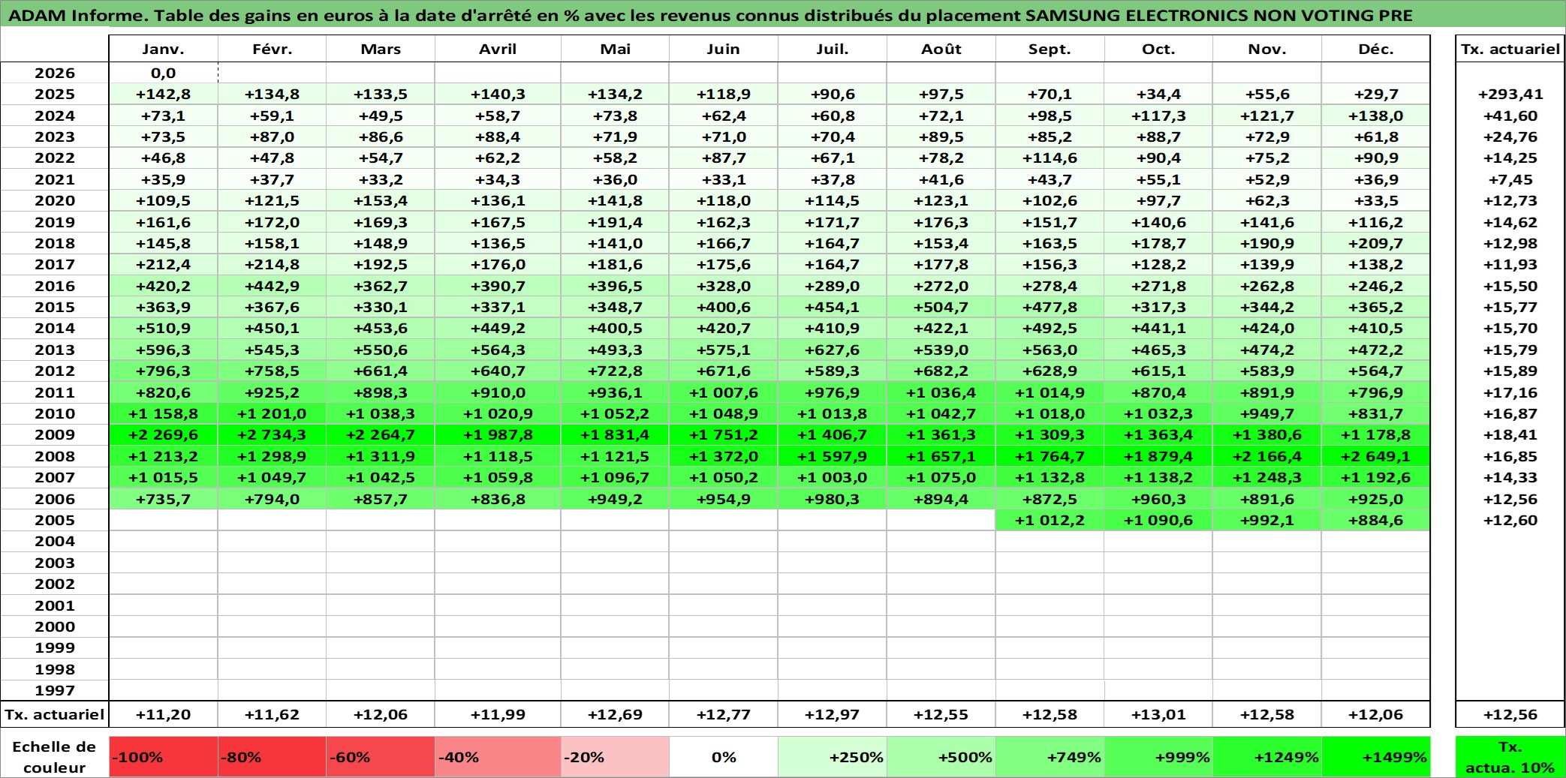Select the +735,7 cell
Screen dimensions: 1566x778
point(163,499)
